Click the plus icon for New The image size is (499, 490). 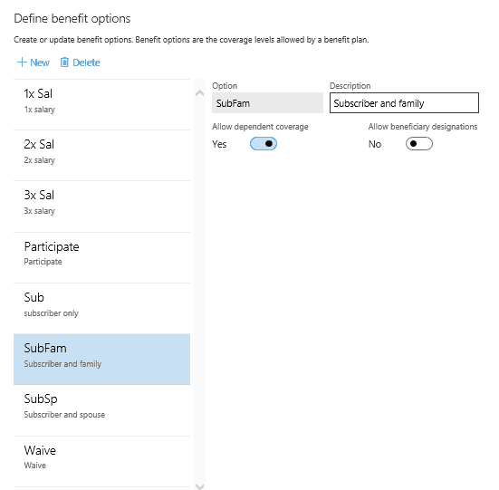[x=22, y=62]
